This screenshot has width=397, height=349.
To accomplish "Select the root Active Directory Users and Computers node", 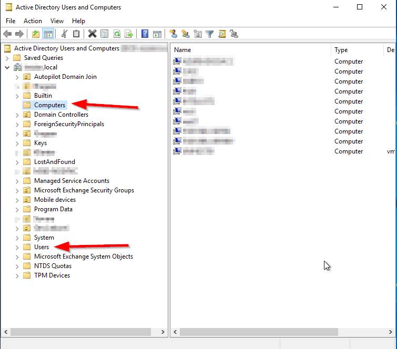I will pyautogui.click(x=67, y=48).
